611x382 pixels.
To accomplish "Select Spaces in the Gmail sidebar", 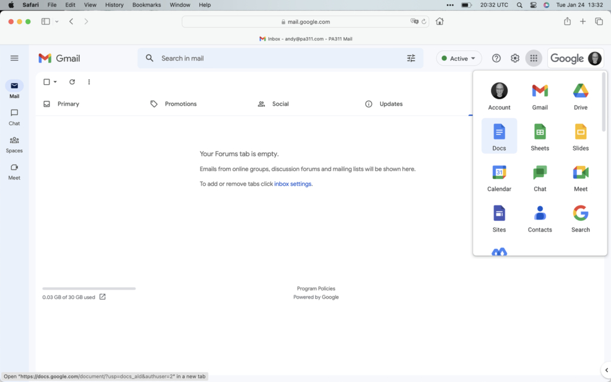I will point(14,144).
